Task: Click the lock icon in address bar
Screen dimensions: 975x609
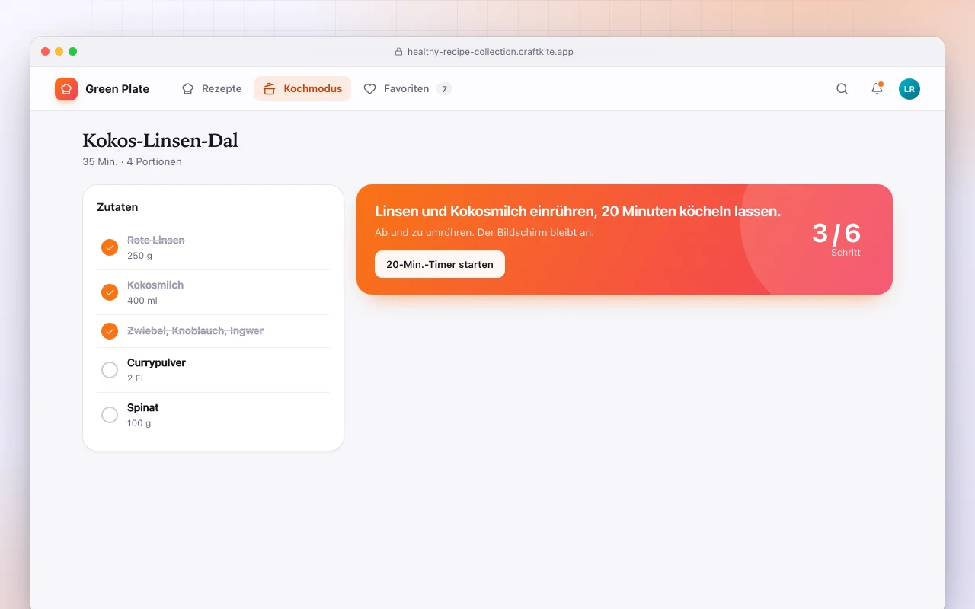Action: pyautogui.click(x=398, y=52)
